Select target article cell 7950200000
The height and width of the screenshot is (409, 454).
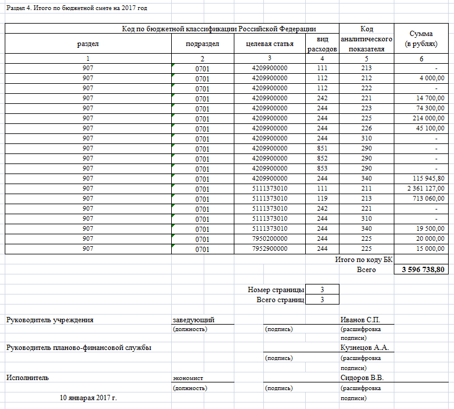tap(269, 238)
